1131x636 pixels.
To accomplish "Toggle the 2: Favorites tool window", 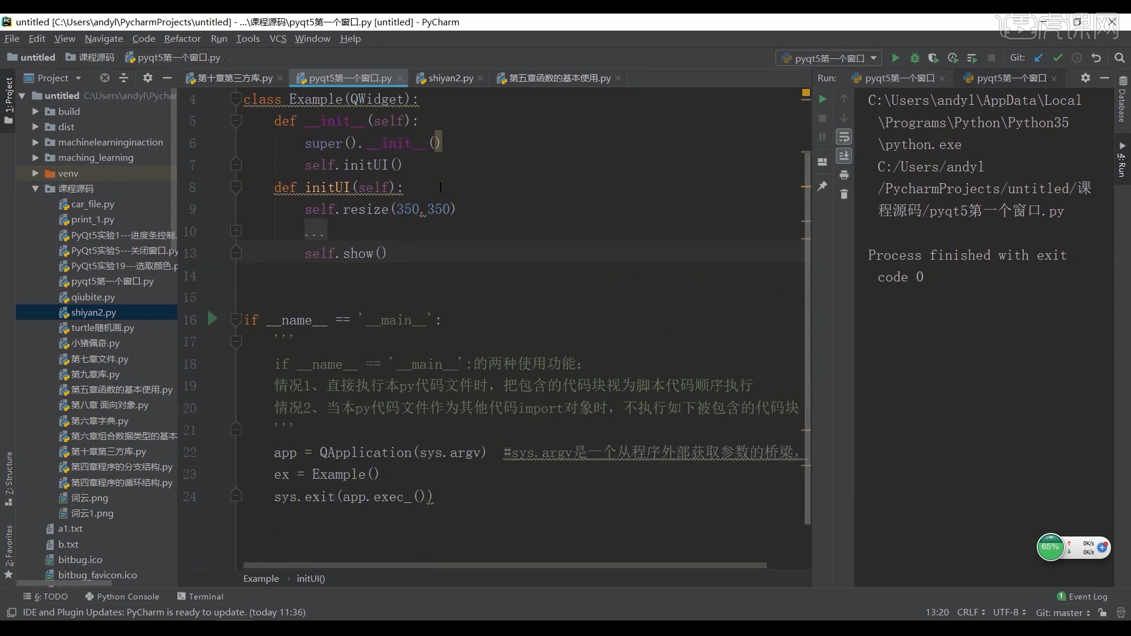I will (x=8, y=551).
